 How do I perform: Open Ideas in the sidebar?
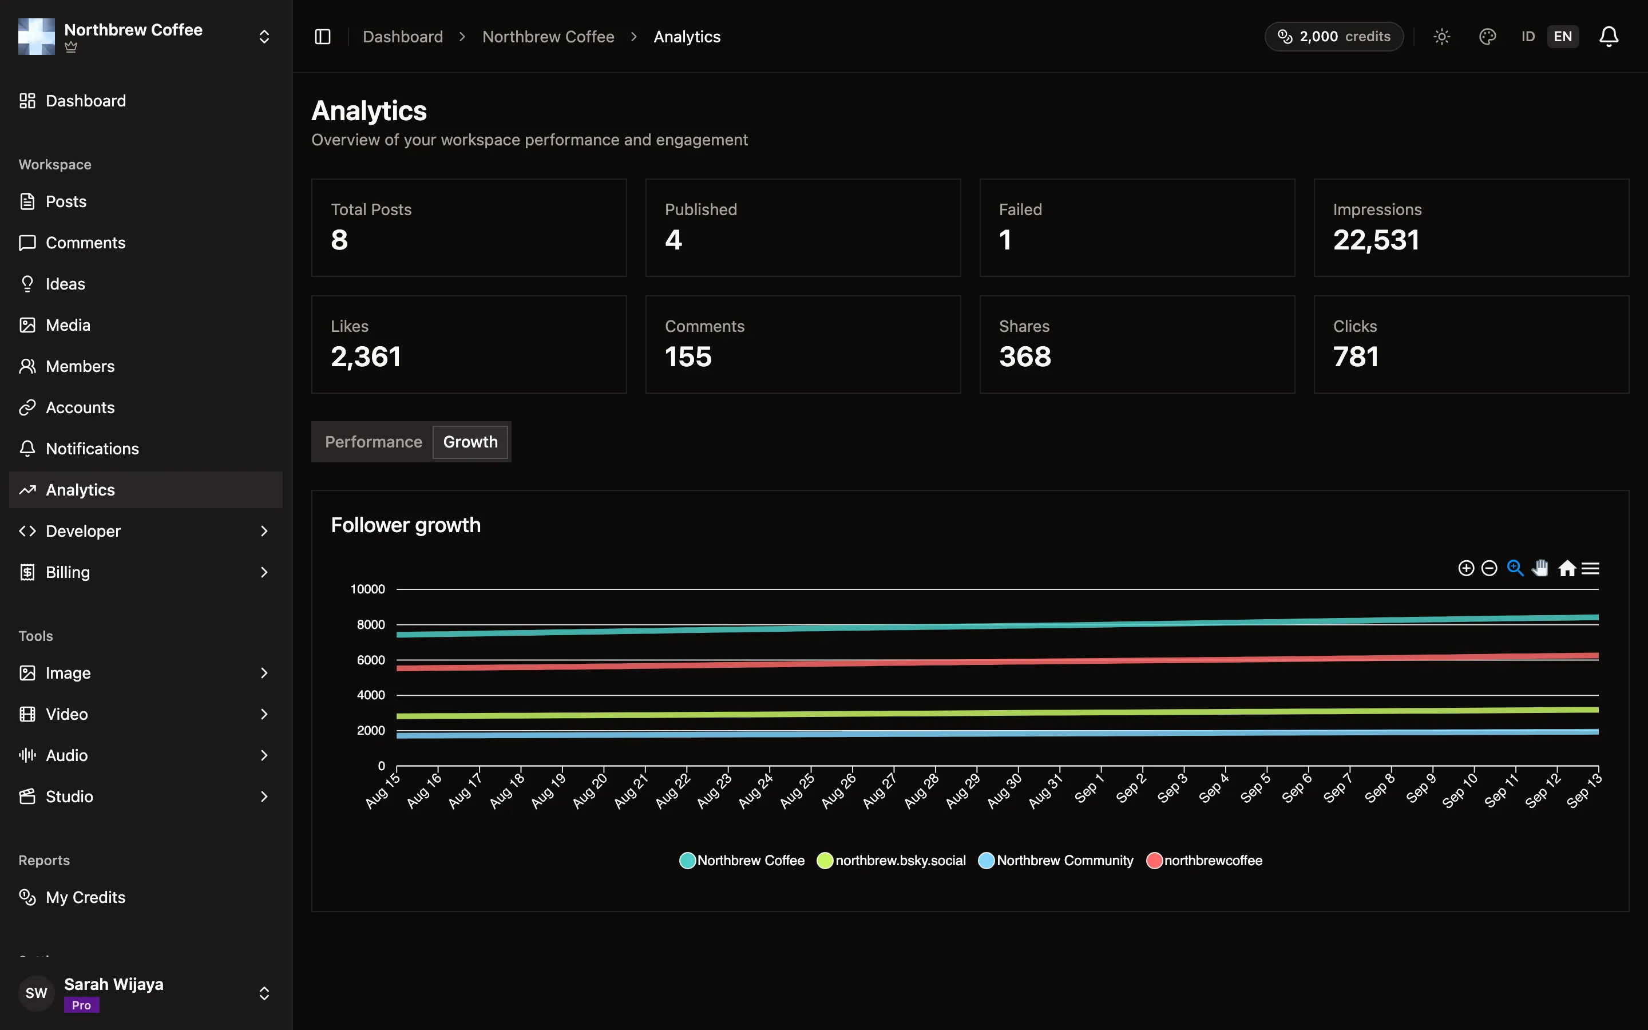[146, 284]
